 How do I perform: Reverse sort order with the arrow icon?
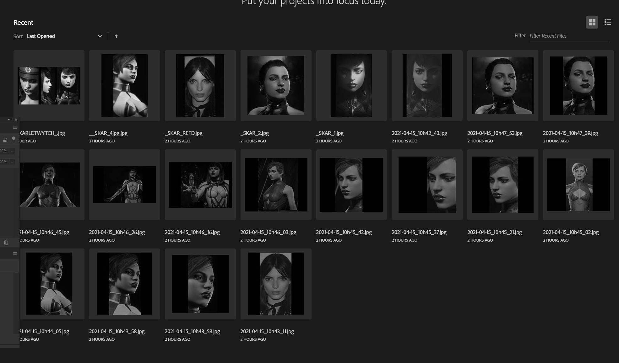(x=116, y=36)
